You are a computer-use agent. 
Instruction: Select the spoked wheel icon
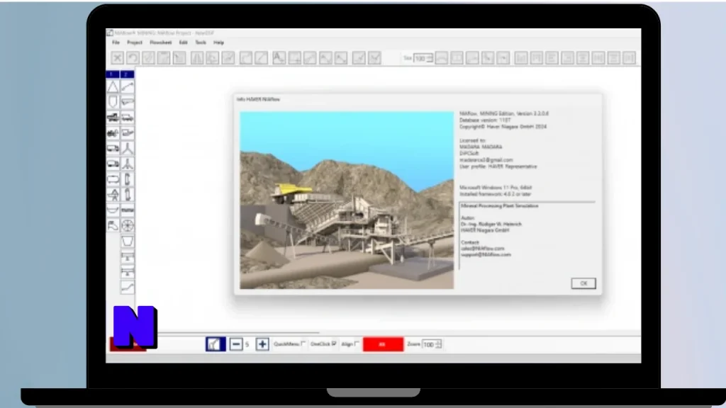pyautogui.click(x=128, y=225)
